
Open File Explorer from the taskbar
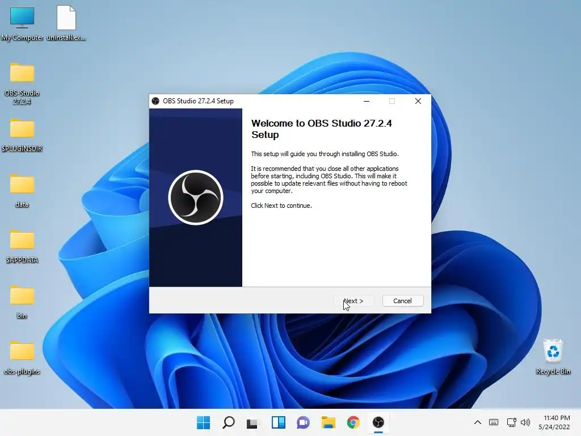(329, 422)
